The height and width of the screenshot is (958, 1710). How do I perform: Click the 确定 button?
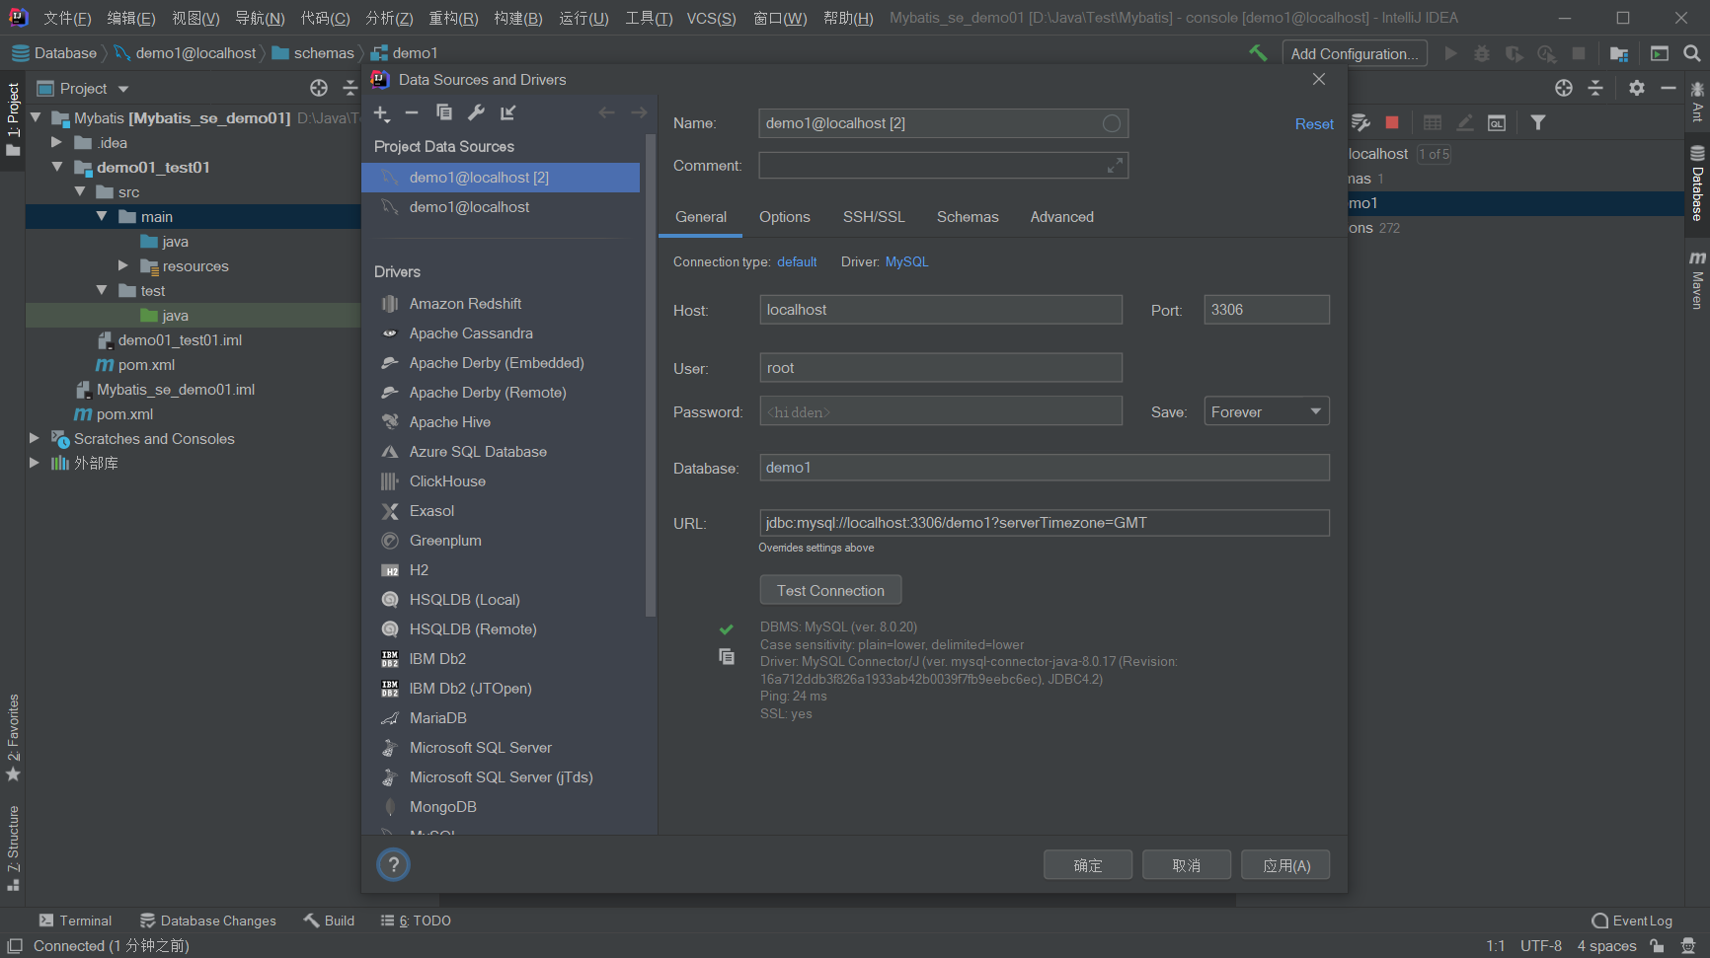(x=1088, y=865)
